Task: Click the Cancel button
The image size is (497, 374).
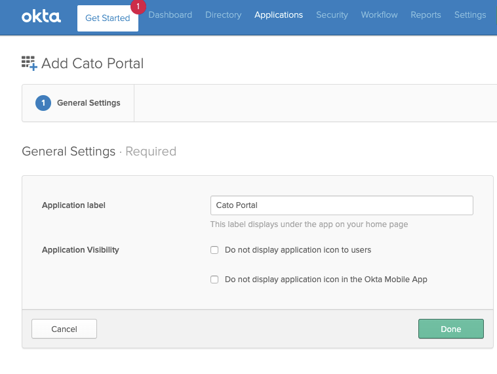Action: coord(64,329)
